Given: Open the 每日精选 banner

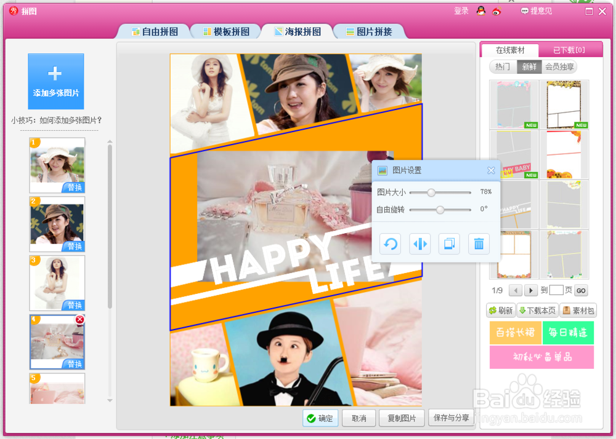Looking at the screenshot, I should (x=568, y=333).
